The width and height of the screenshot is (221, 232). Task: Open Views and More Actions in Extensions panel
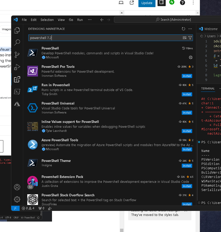[190, 29]
